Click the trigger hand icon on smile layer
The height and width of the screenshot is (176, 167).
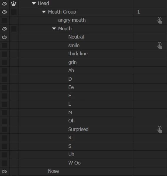click(x=160, y=45)
